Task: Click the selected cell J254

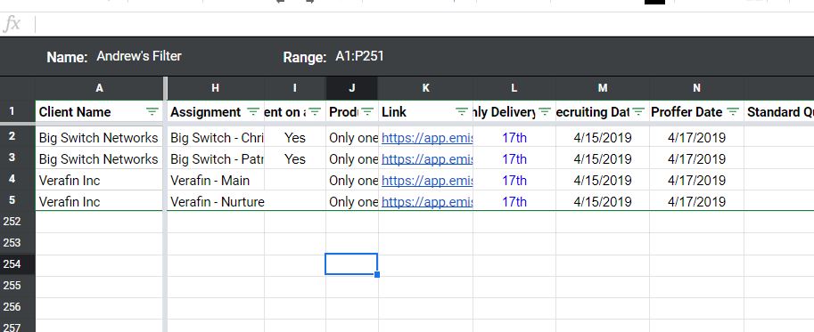Action: coord(351,264)
